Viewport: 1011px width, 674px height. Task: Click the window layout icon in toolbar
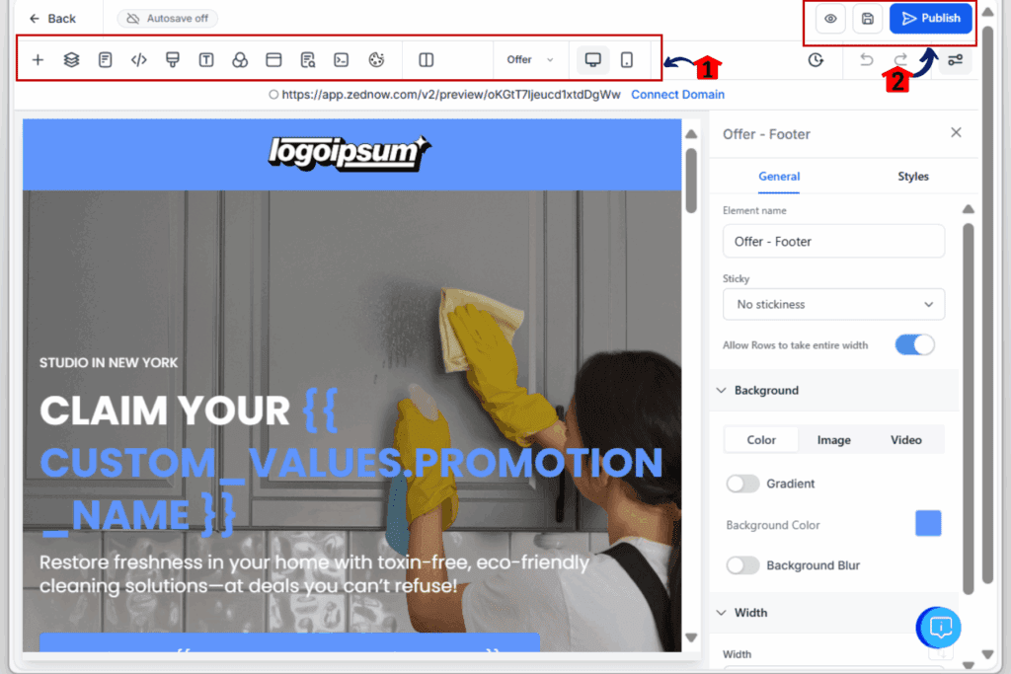click(273, 60)
